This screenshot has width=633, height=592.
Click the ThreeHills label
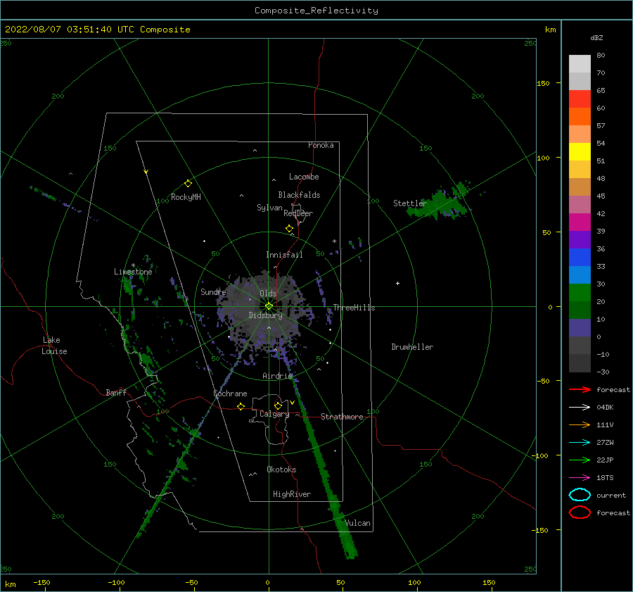(354, 308)
